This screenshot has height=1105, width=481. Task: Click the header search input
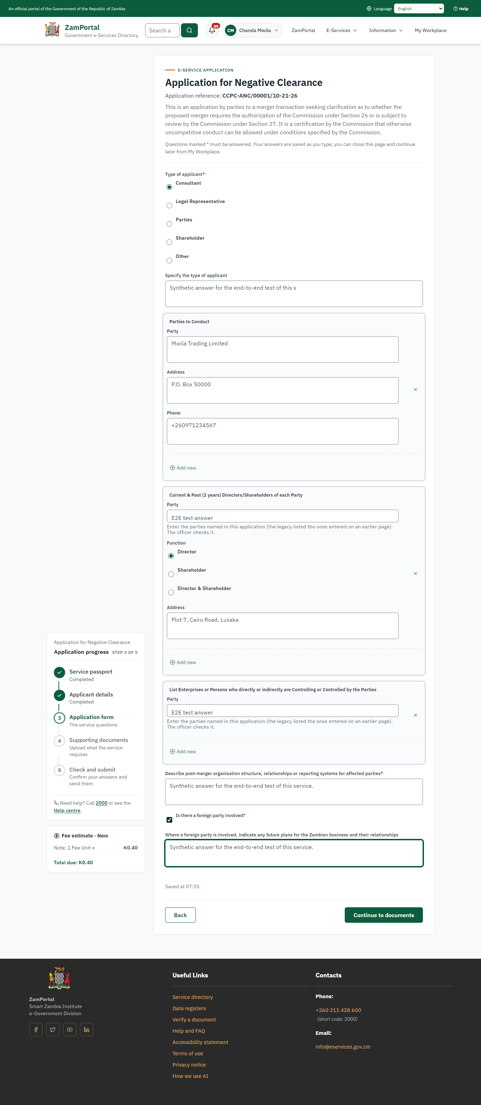[x=162, y=30]
